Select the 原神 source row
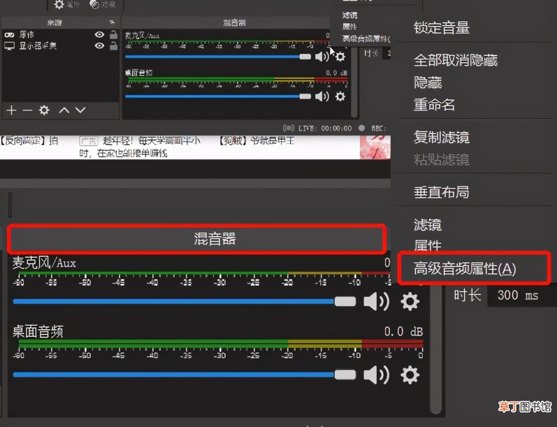557x427 pixels. pos(60,34)
